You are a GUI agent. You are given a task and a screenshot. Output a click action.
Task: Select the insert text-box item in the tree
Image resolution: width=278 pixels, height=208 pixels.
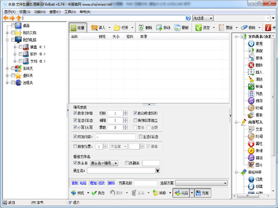pyautogui.click(x=251, y=72)
